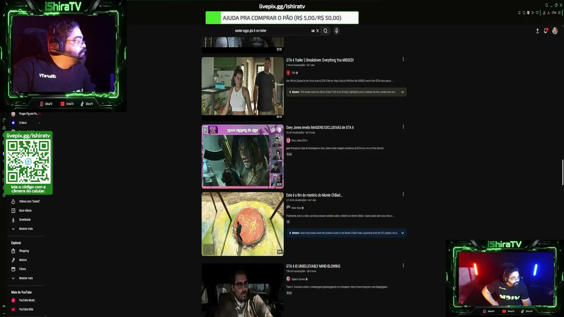Click the "Explorar" section heading
564x317 pixels.
coord(16,243)
